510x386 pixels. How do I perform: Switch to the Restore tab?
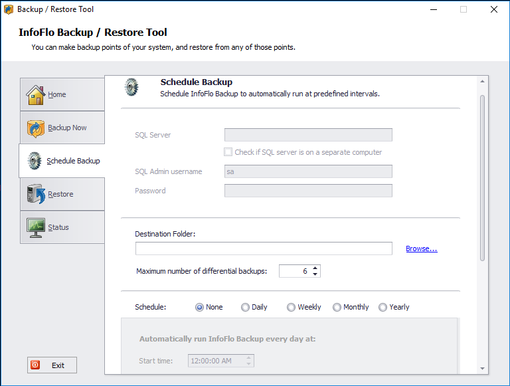62,194
